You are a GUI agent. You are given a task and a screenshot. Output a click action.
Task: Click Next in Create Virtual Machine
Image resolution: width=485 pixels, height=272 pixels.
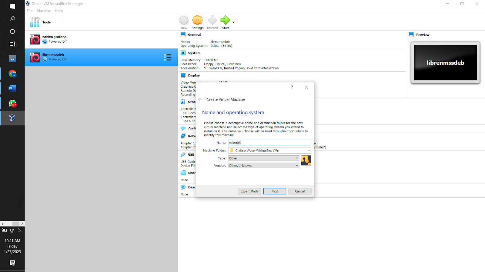(x=275, y=191)
